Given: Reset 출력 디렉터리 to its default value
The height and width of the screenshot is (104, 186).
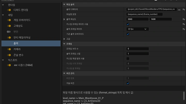Looking at the screenshot, I should [x=184, y=10].
